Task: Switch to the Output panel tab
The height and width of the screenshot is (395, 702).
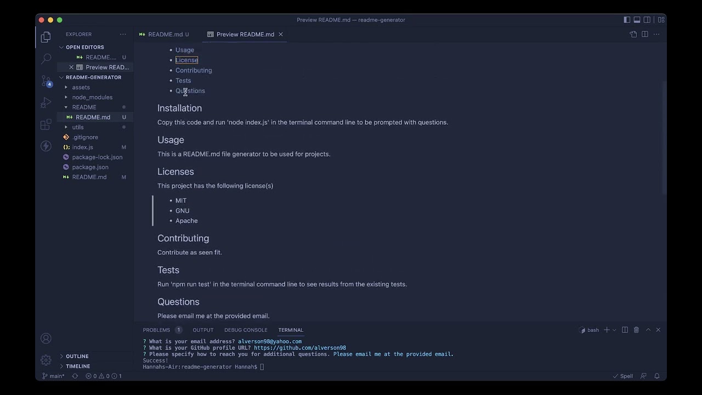Action: coord(203,330)
